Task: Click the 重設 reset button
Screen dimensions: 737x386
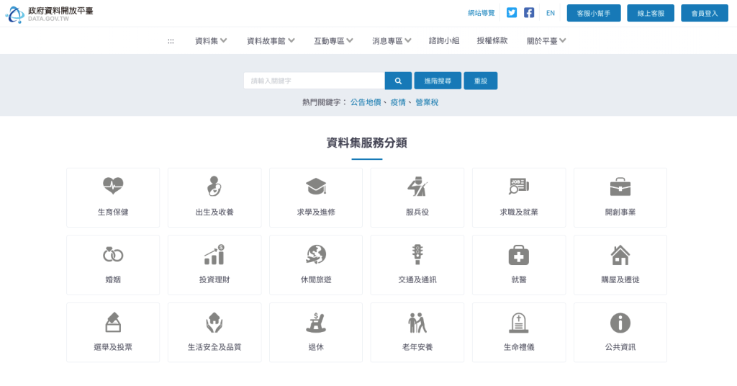Action: coord(480,81)
